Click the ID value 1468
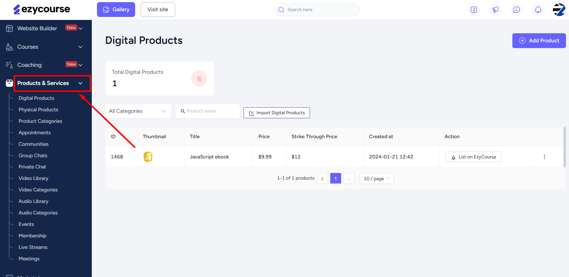 [x=117, y=157]
